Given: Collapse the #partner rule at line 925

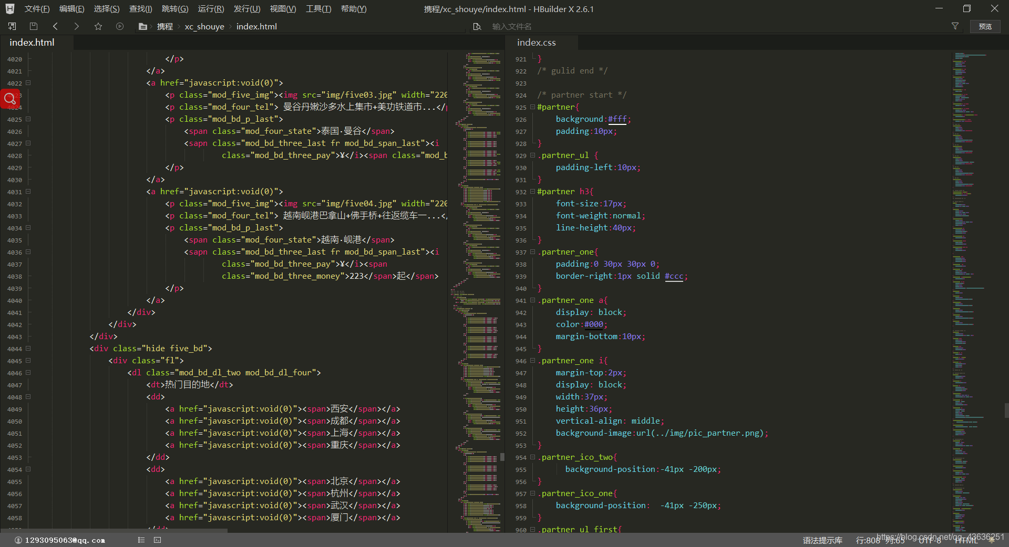Looking at the screenshot, I should coord(532,107).
